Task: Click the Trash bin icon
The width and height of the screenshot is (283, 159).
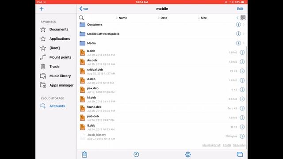Action: [x=43, y=67]
